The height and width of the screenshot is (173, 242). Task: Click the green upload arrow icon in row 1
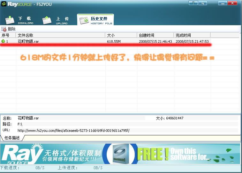click(x=3, y=41)
